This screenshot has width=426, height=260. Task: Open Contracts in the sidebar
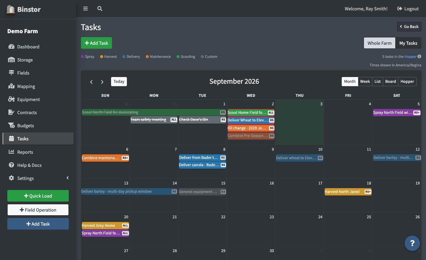(x=38, y=112)
